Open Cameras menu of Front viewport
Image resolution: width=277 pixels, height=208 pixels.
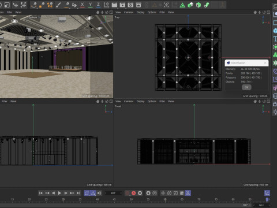129,101
